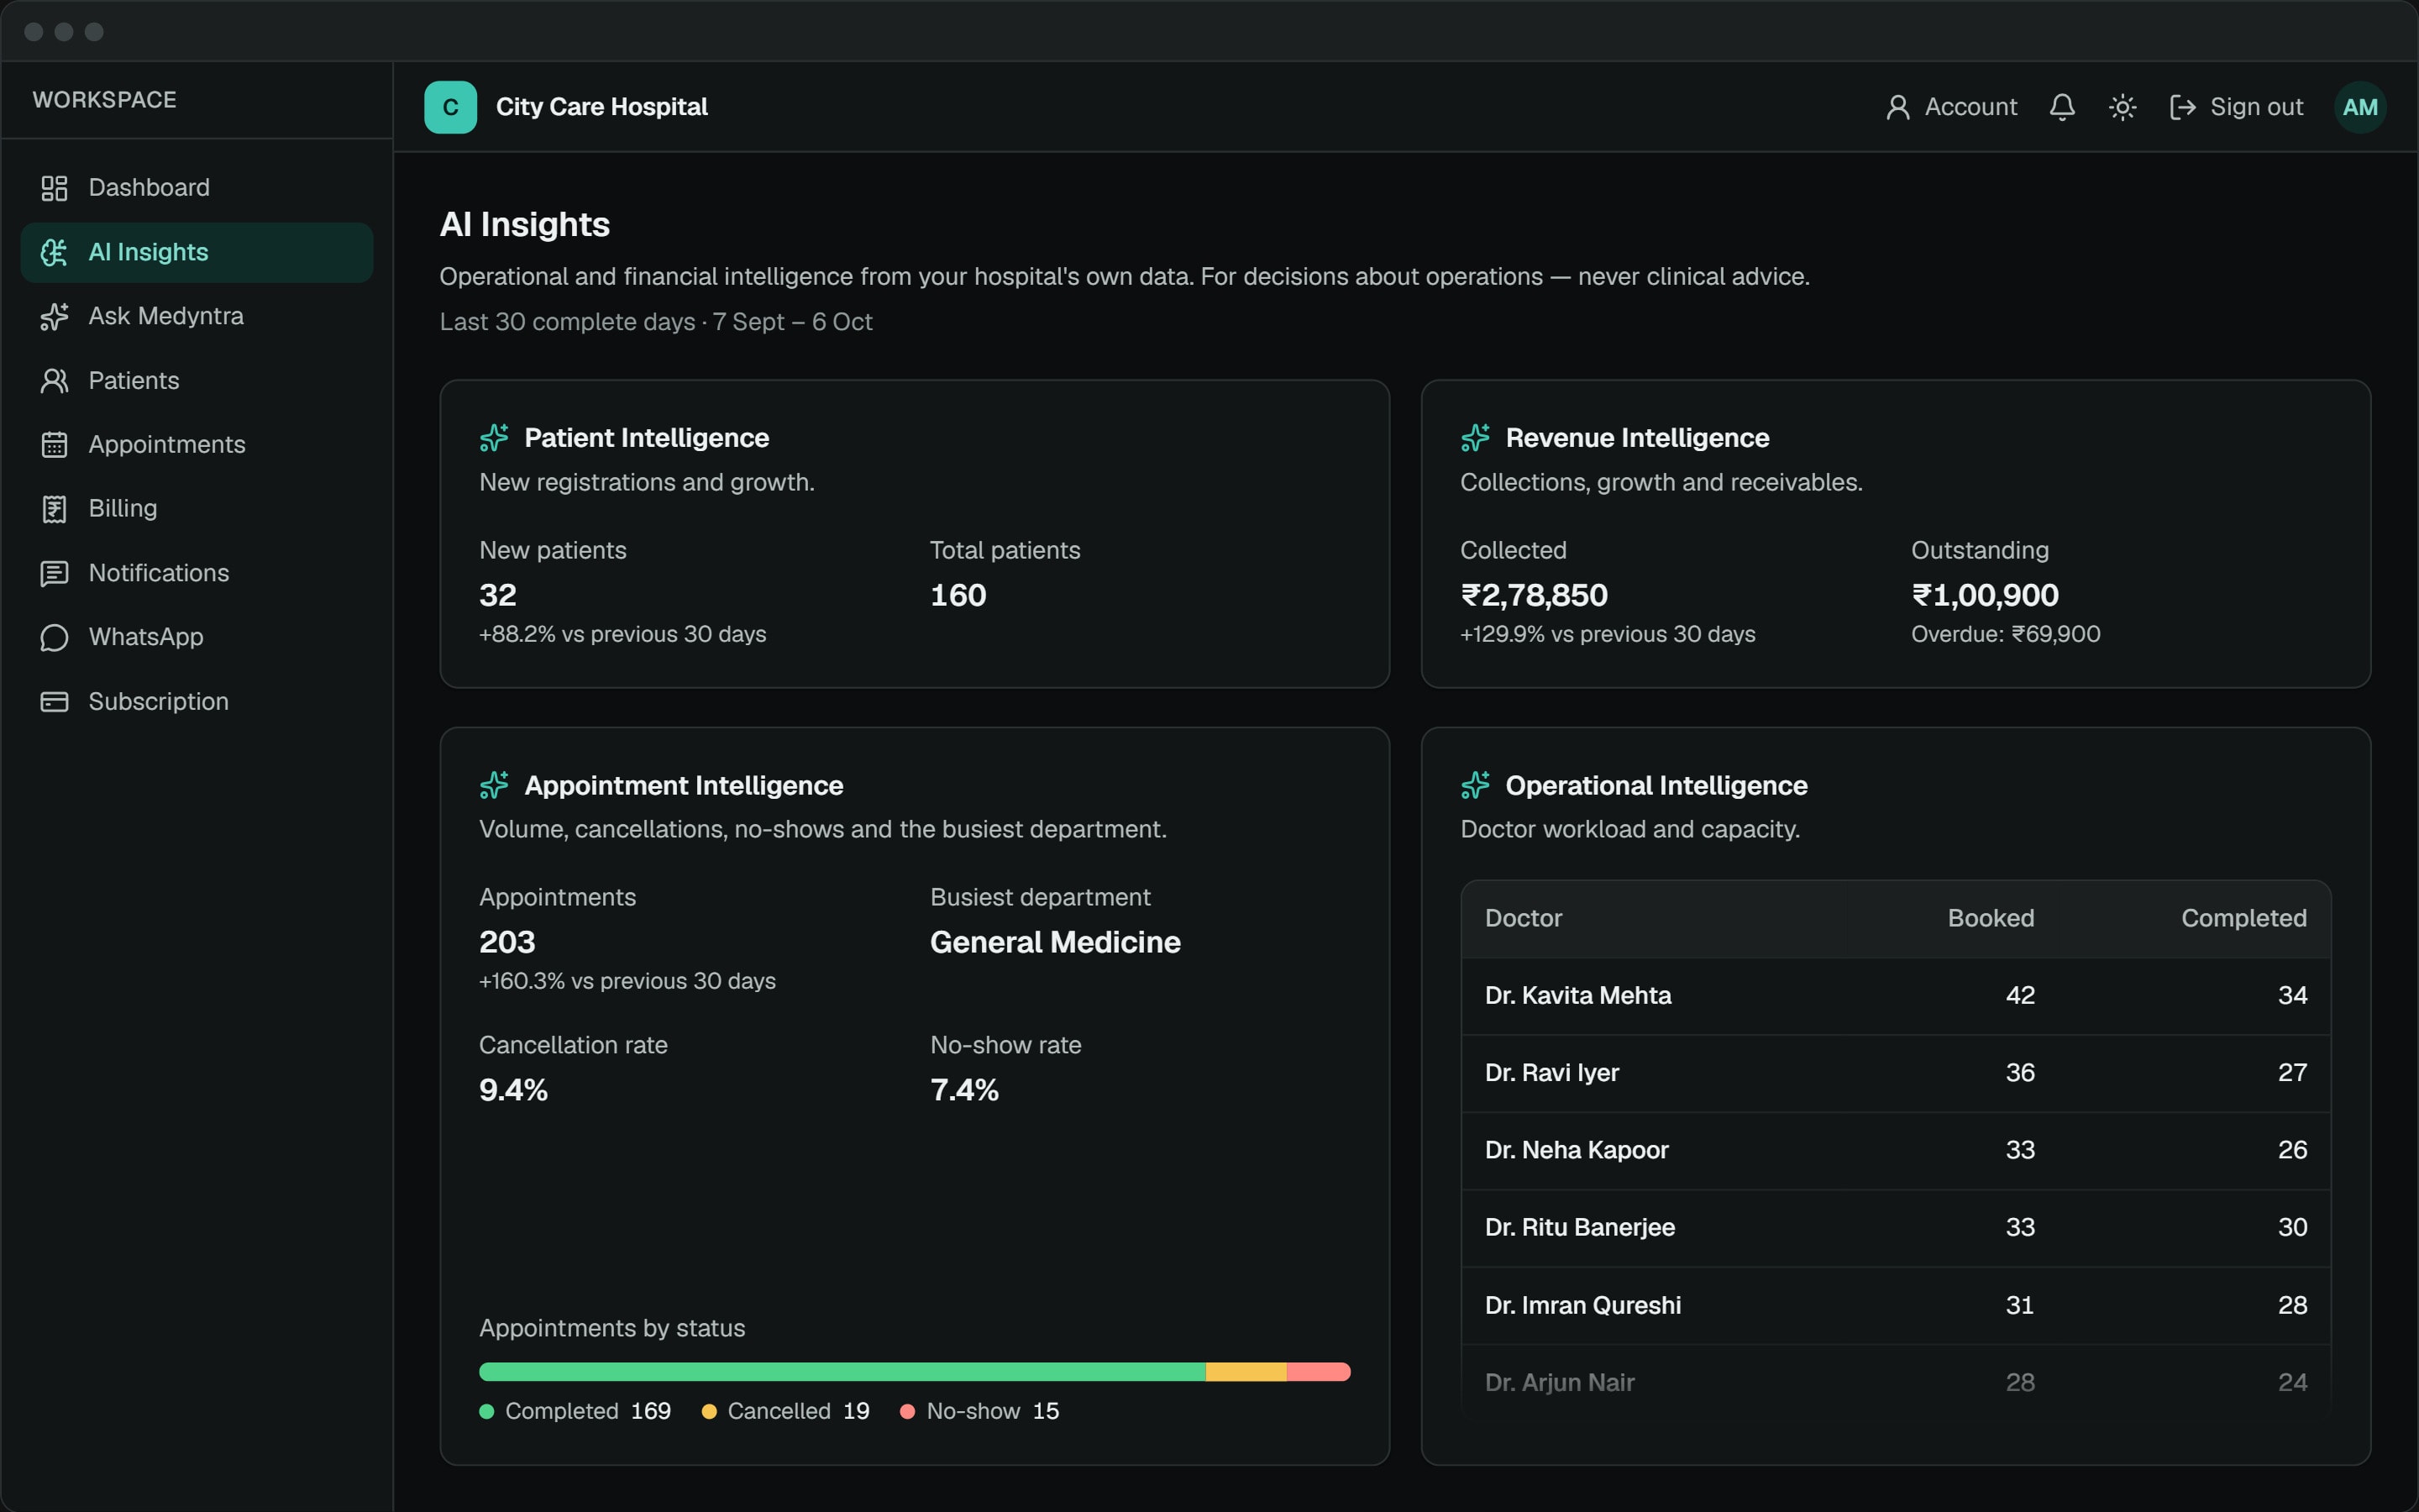Click the Billing receipt icon
The image size is (2419, 1512).
[x=54, y=509]
